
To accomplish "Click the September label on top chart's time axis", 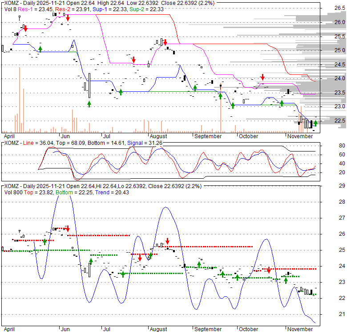I will coord(208,136).
